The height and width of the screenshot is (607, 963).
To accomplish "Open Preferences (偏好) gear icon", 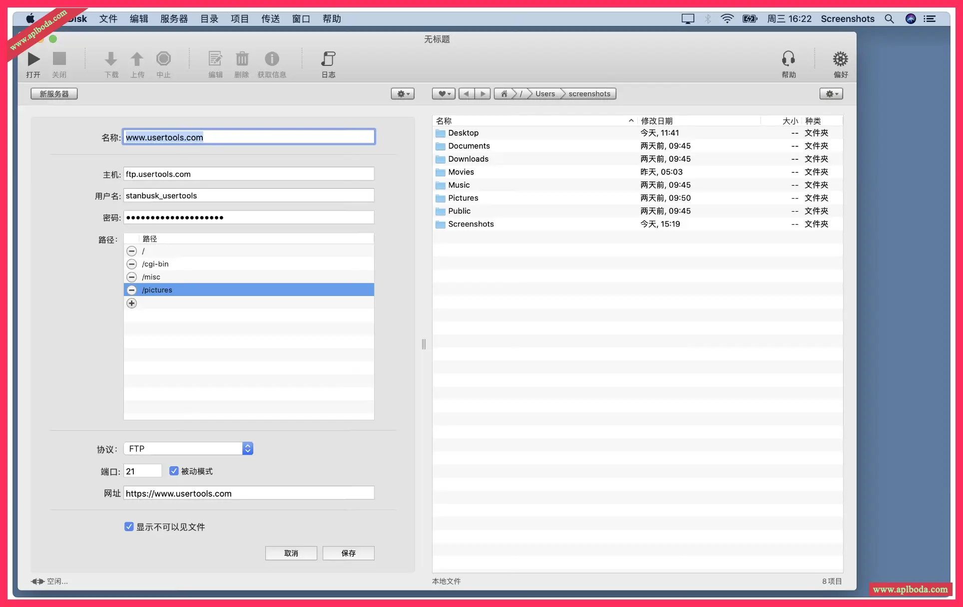I will click(x=841, y=59).
